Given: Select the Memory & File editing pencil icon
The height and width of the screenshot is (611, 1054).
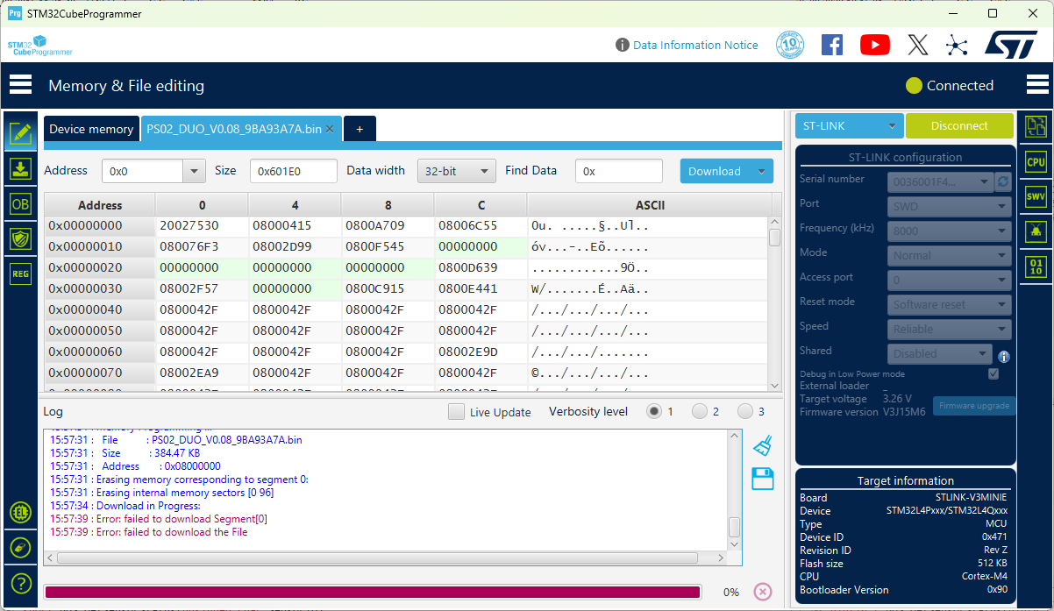Looking at the screenshot, I should [x=20, y=133].
